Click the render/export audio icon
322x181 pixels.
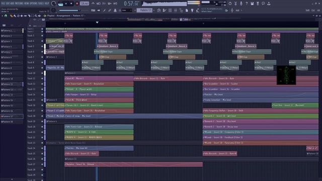[x=258, y=4]
